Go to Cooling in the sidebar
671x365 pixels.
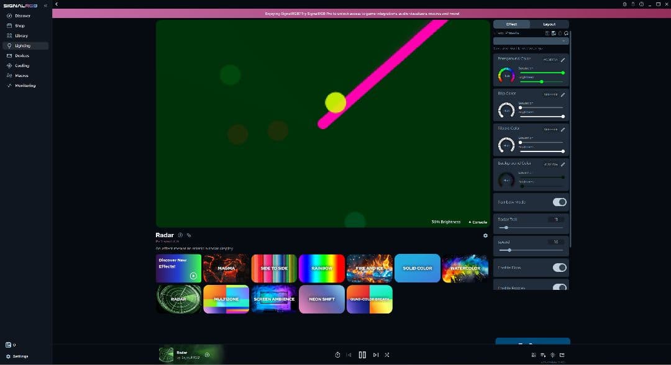(22, 65)
